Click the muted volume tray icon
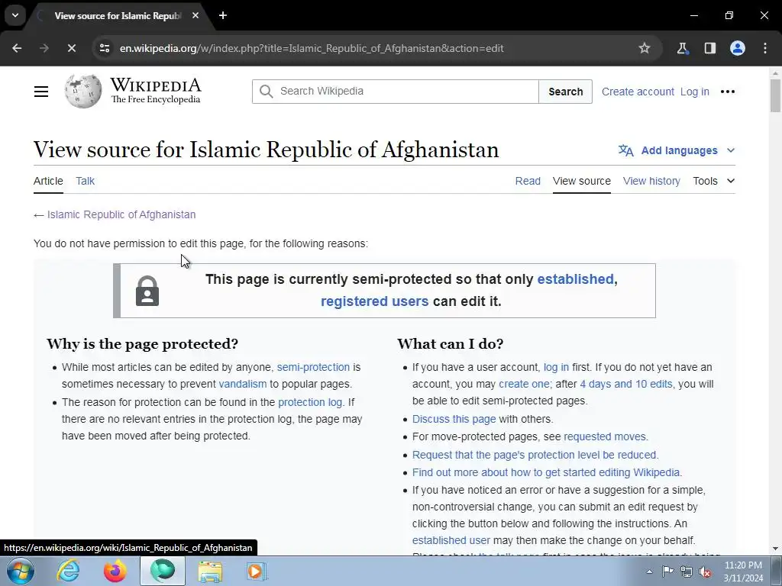The width and height of the screenshot is (782, 586). (x=705, y=572)
